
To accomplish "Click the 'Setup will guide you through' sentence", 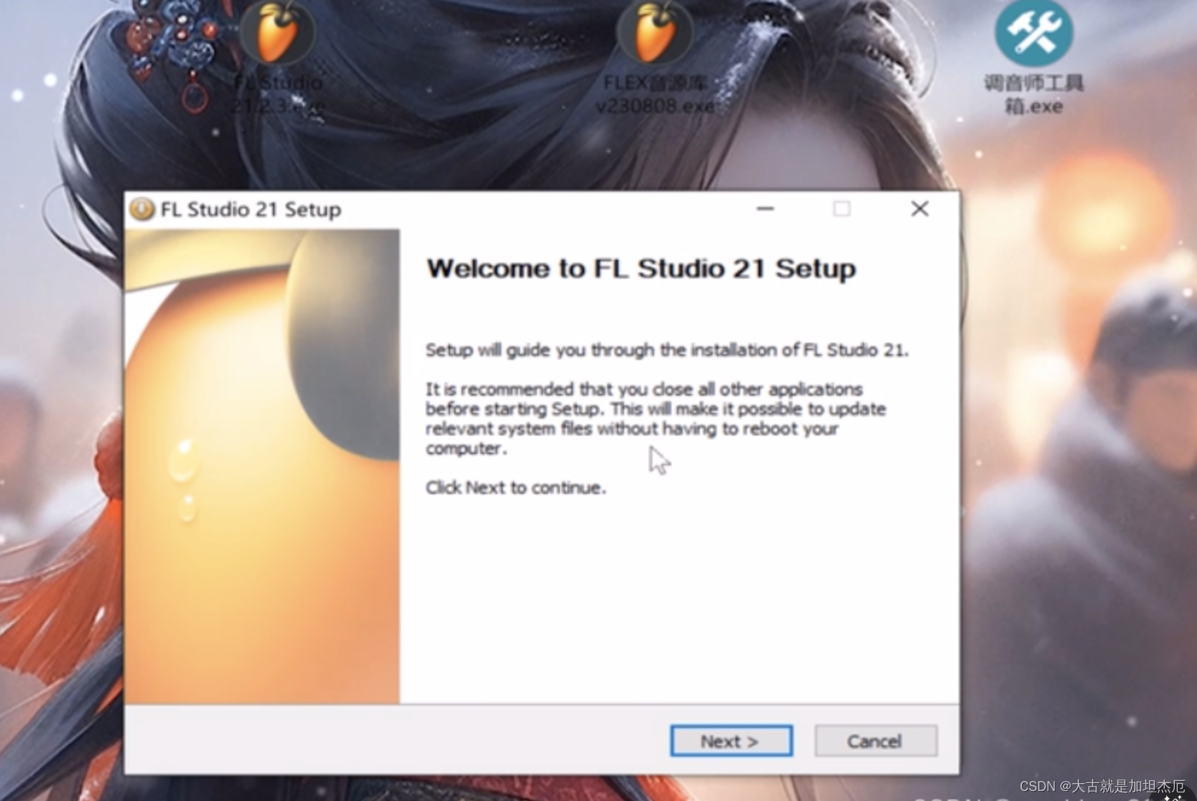I will (x=667, y=350).
